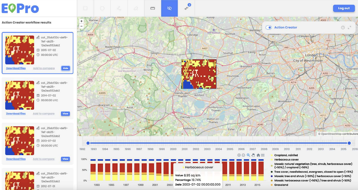This screenshot has height=190, width=358.
Task: Select the eraser tool in the toolbar
Action: pos(136,8)
